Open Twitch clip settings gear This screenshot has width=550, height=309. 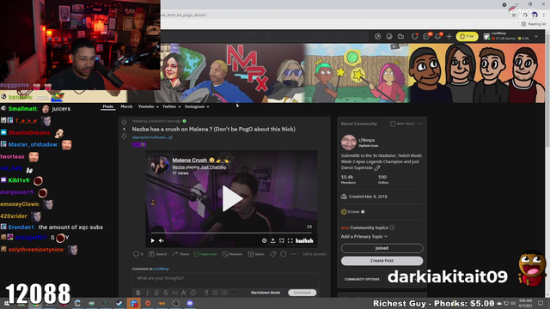(264, 240)
